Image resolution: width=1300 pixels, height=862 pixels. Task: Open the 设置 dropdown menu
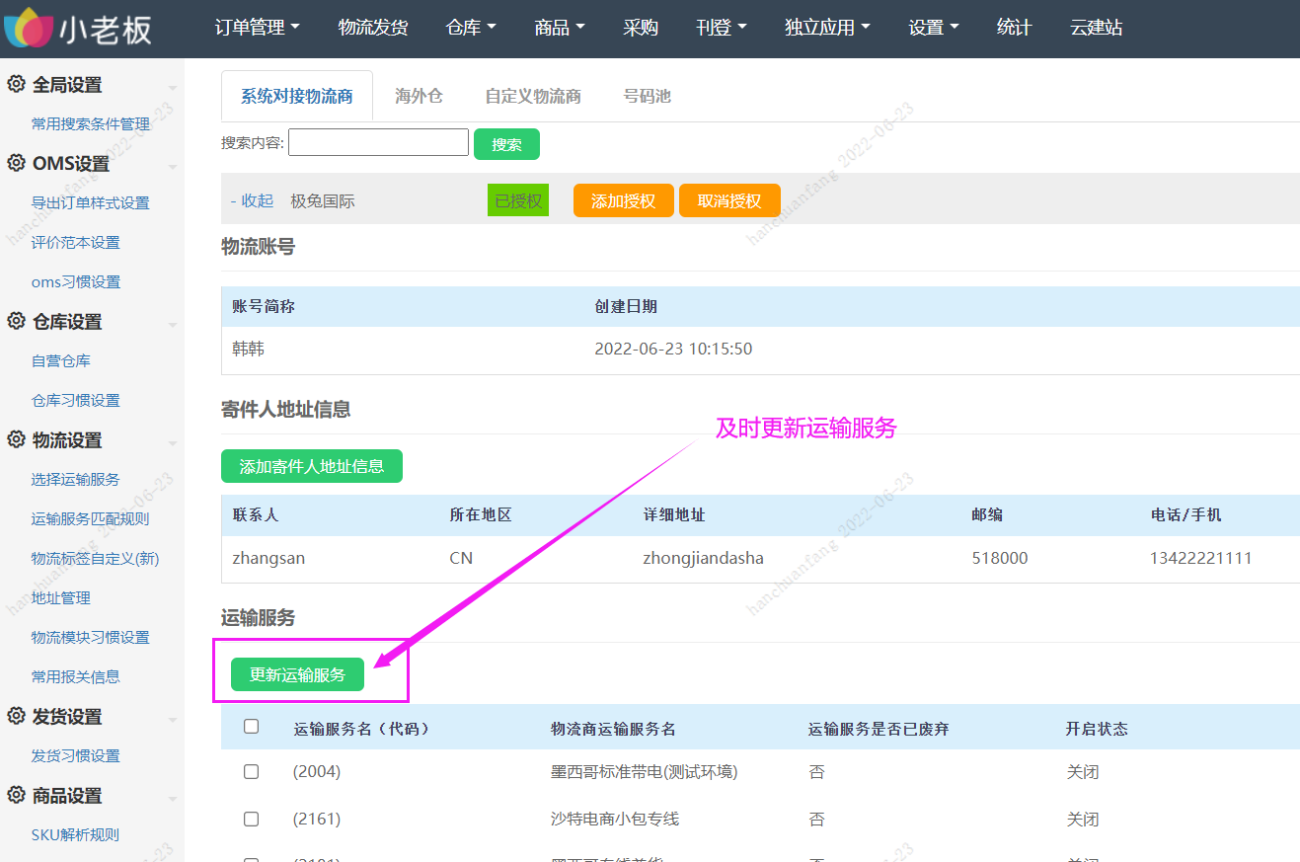pos(934,28)
